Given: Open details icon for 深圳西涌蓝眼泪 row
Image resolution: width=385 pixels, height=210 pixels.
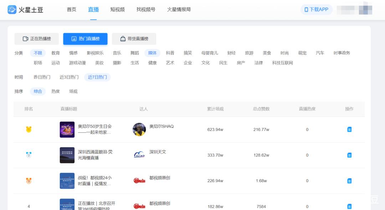Looking at the screenshot, I should click(349, 155).
